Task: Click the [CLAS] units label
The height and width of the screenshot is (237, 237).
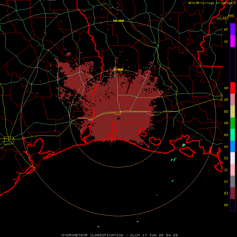Action: point(223,18)
